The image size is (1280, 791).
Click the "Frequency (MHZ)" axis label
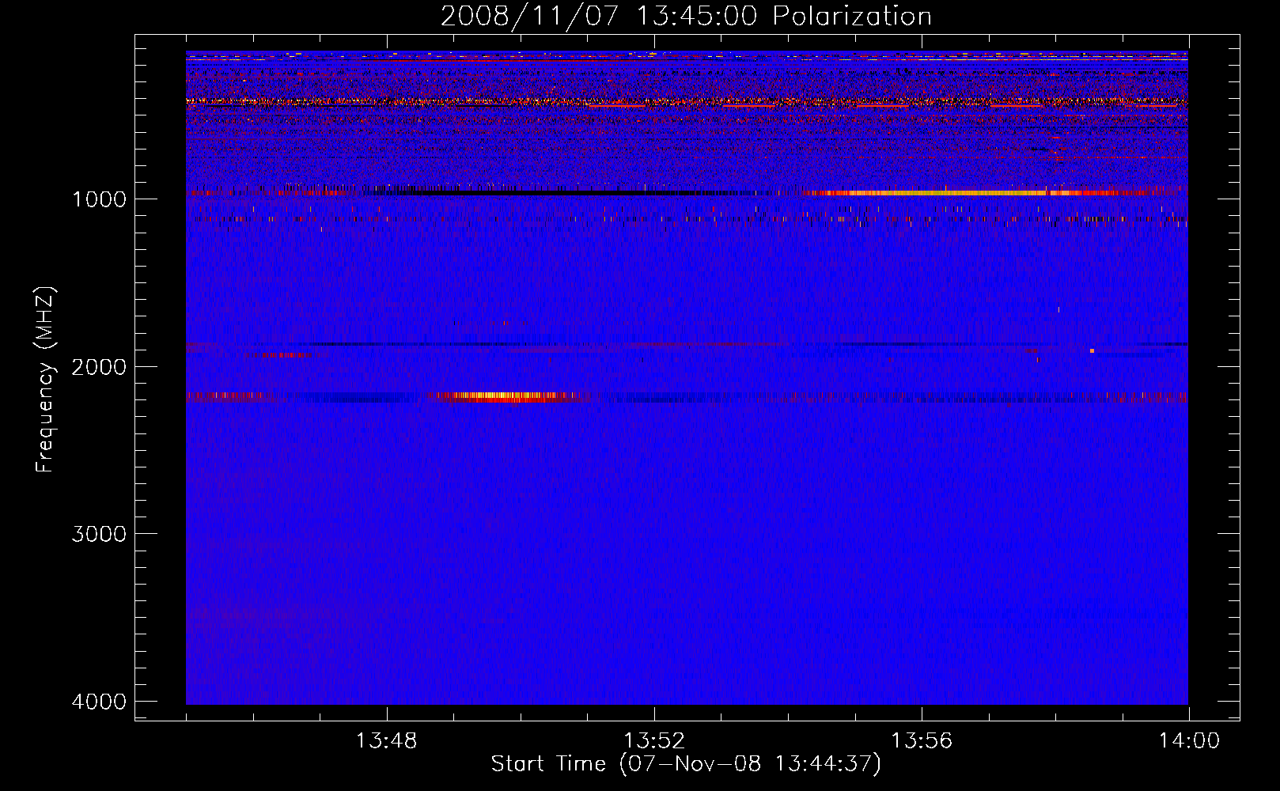45,380
